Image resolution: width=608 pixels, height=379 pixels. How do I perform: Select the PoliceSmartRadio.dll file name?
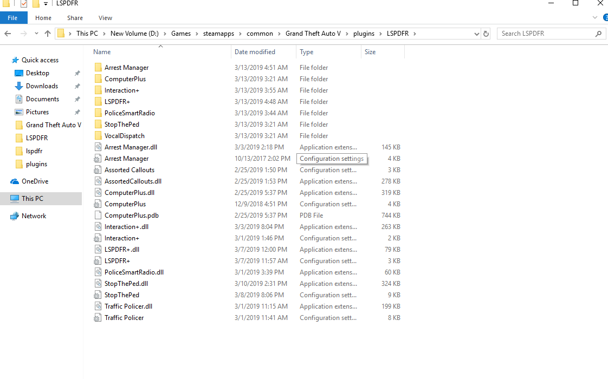[134, 272]
